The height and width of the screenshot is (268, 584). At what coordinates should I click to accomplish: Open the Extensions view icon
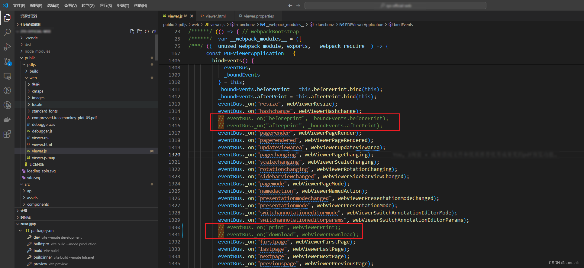pyautogui.click(x=7, y=134)
